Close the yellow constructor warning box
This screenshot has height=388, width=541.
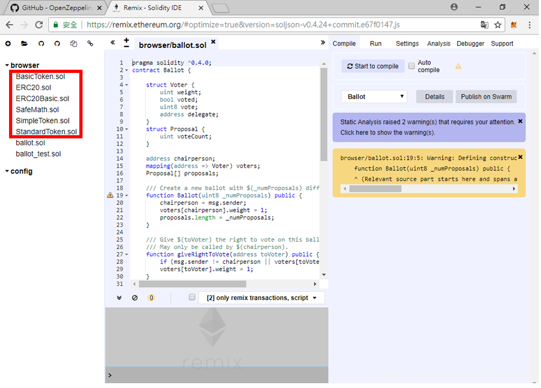(x=520, y=157)
